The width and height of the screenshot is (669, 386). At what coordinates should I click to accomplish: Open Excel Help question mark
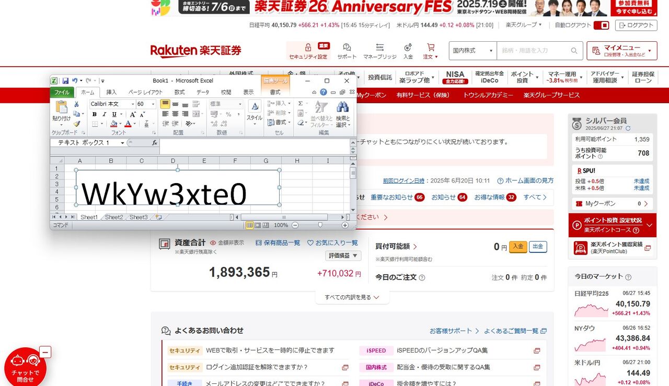point(324,92)
